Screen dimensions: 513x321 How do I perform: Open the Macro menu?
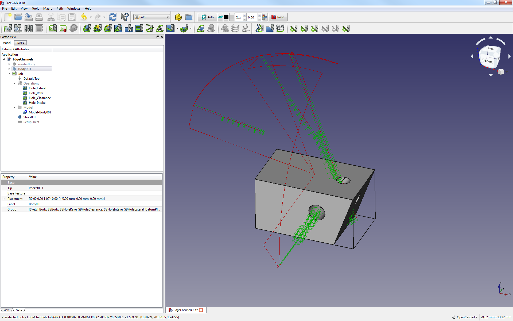coord(48,9)
